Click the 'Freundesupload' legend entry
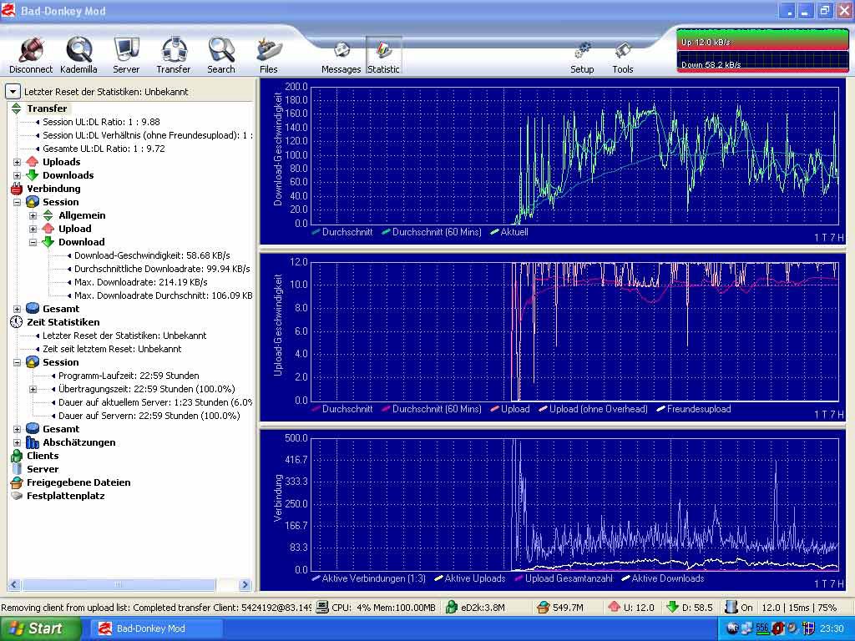855x641 pixels. (x=694, y=409)
